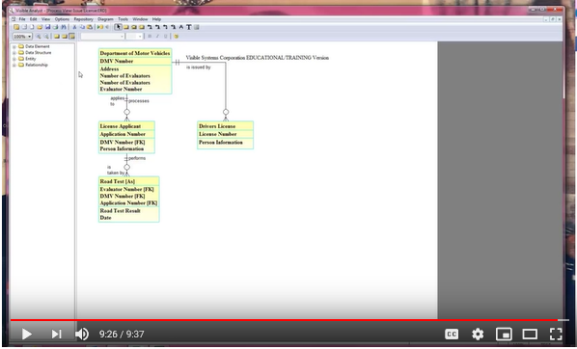The height and width of the screenshot is (349, 577).
Task: Click the Paste clipboard icon
Action: (x=90, y=27)
